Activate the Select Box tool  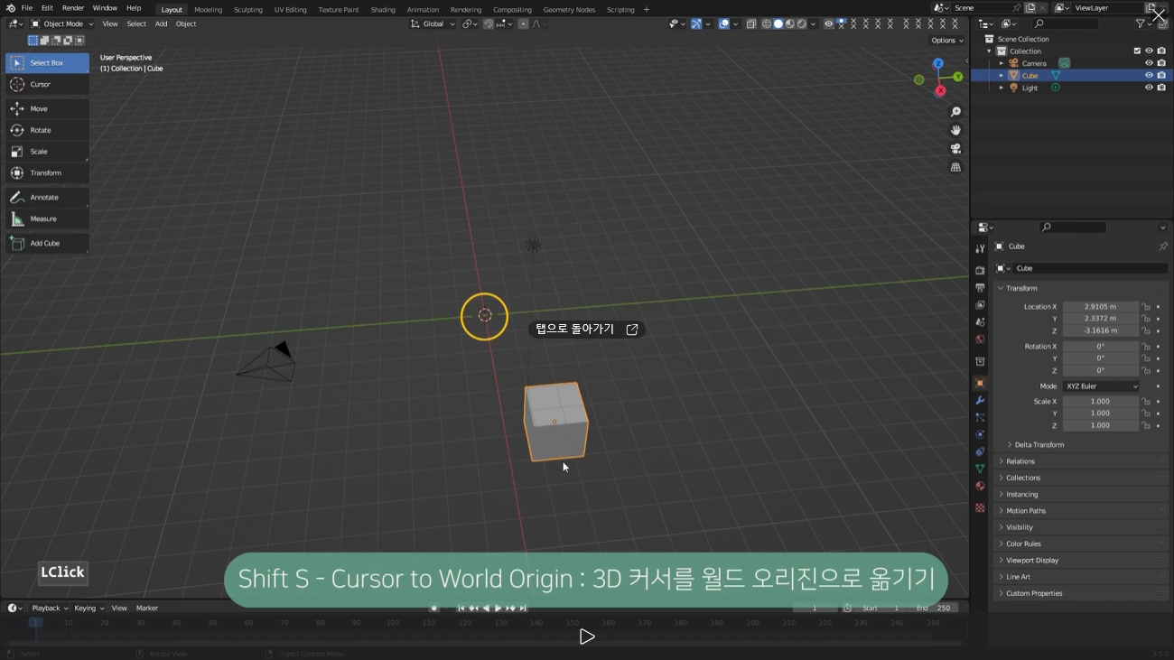click(x=47, y=63)
